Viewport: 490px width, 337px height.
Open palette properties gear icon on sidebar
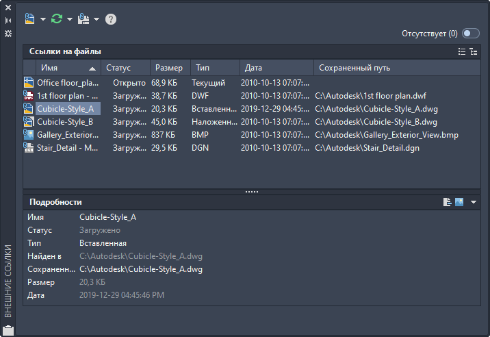click(x=8, y=34)
